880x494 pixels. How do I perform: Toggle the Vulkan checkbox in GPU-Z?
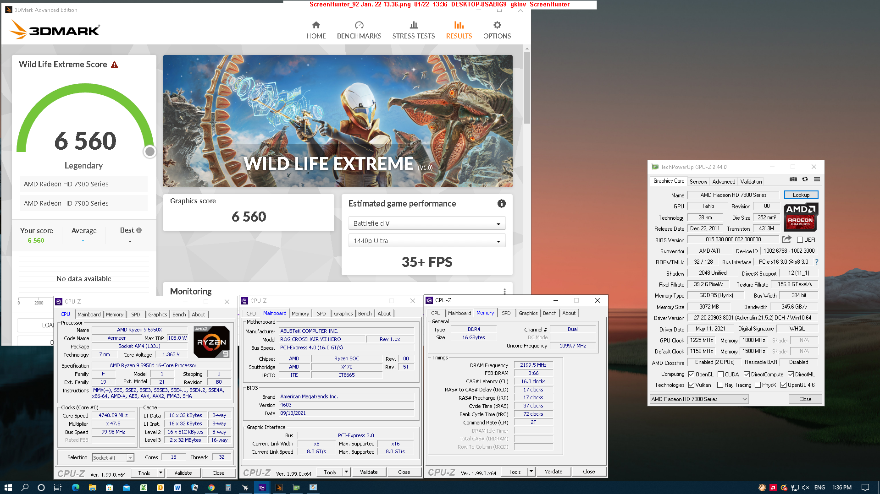(x=691, y=385)
